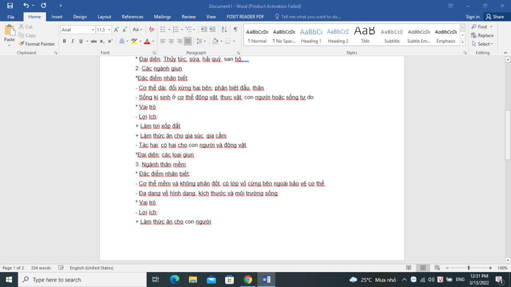511x287 pixels.
Task: Decrease the paragraph indent
Action: [x=204, y=29]
